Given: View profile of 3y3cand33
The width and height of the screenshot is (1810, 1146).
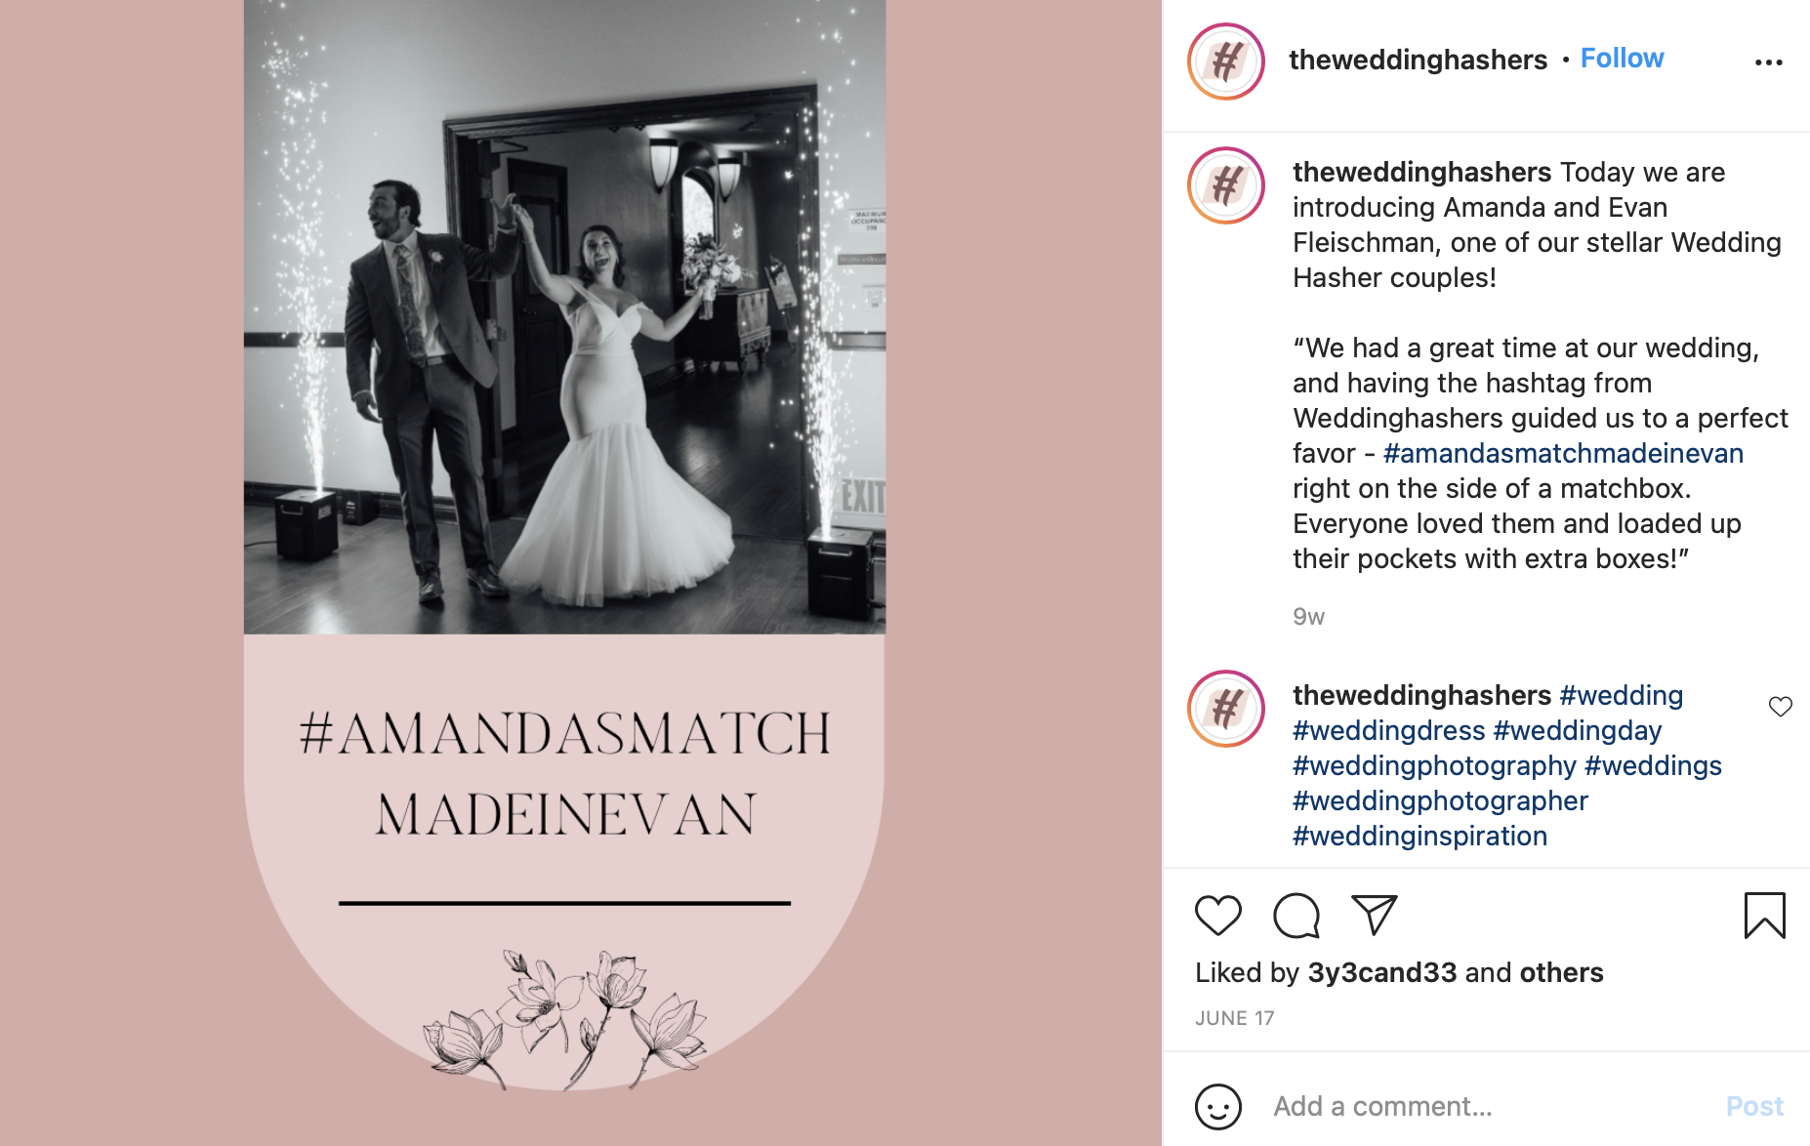Looking at the screenshot, I should click(x=1381, y=972).
